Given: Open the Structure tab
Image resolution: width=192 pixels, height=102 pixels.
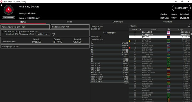Looking at the screenshot, I should pos(168,22).
